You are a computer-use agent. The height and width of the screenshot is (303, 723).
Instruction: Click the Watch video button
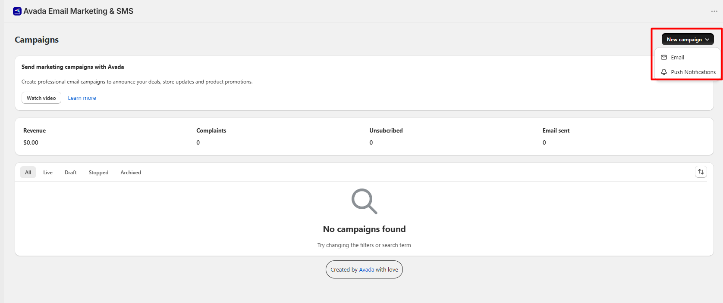click(x=41, y=98)
